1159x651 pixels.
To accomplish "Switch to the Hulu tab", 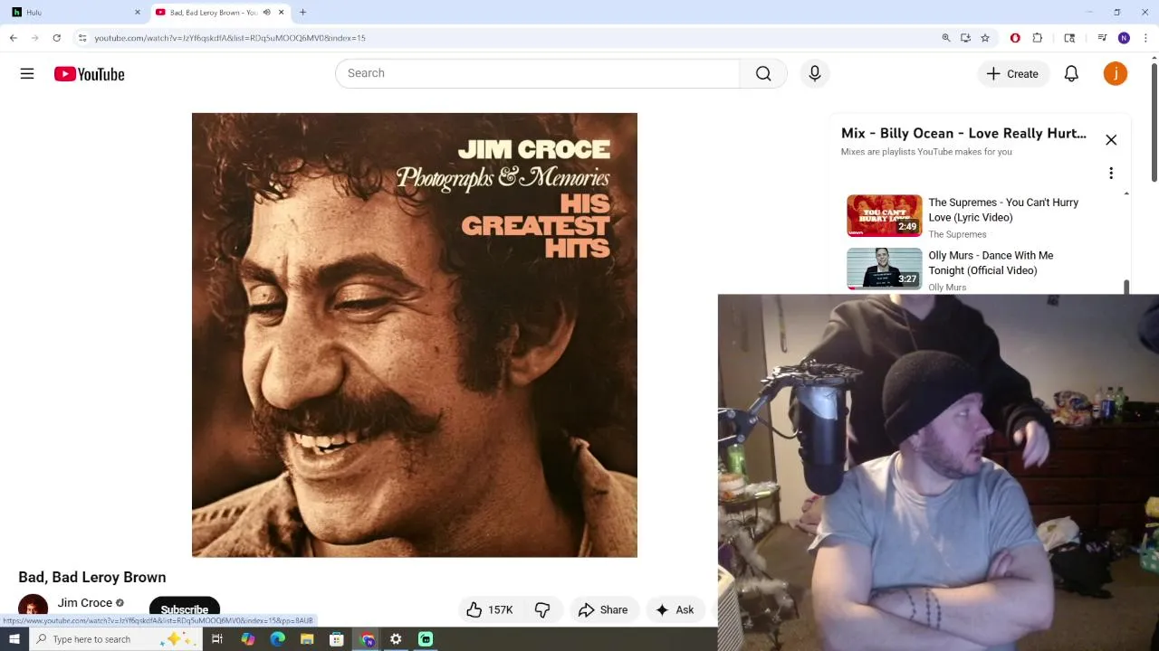I will coord(74,13).
